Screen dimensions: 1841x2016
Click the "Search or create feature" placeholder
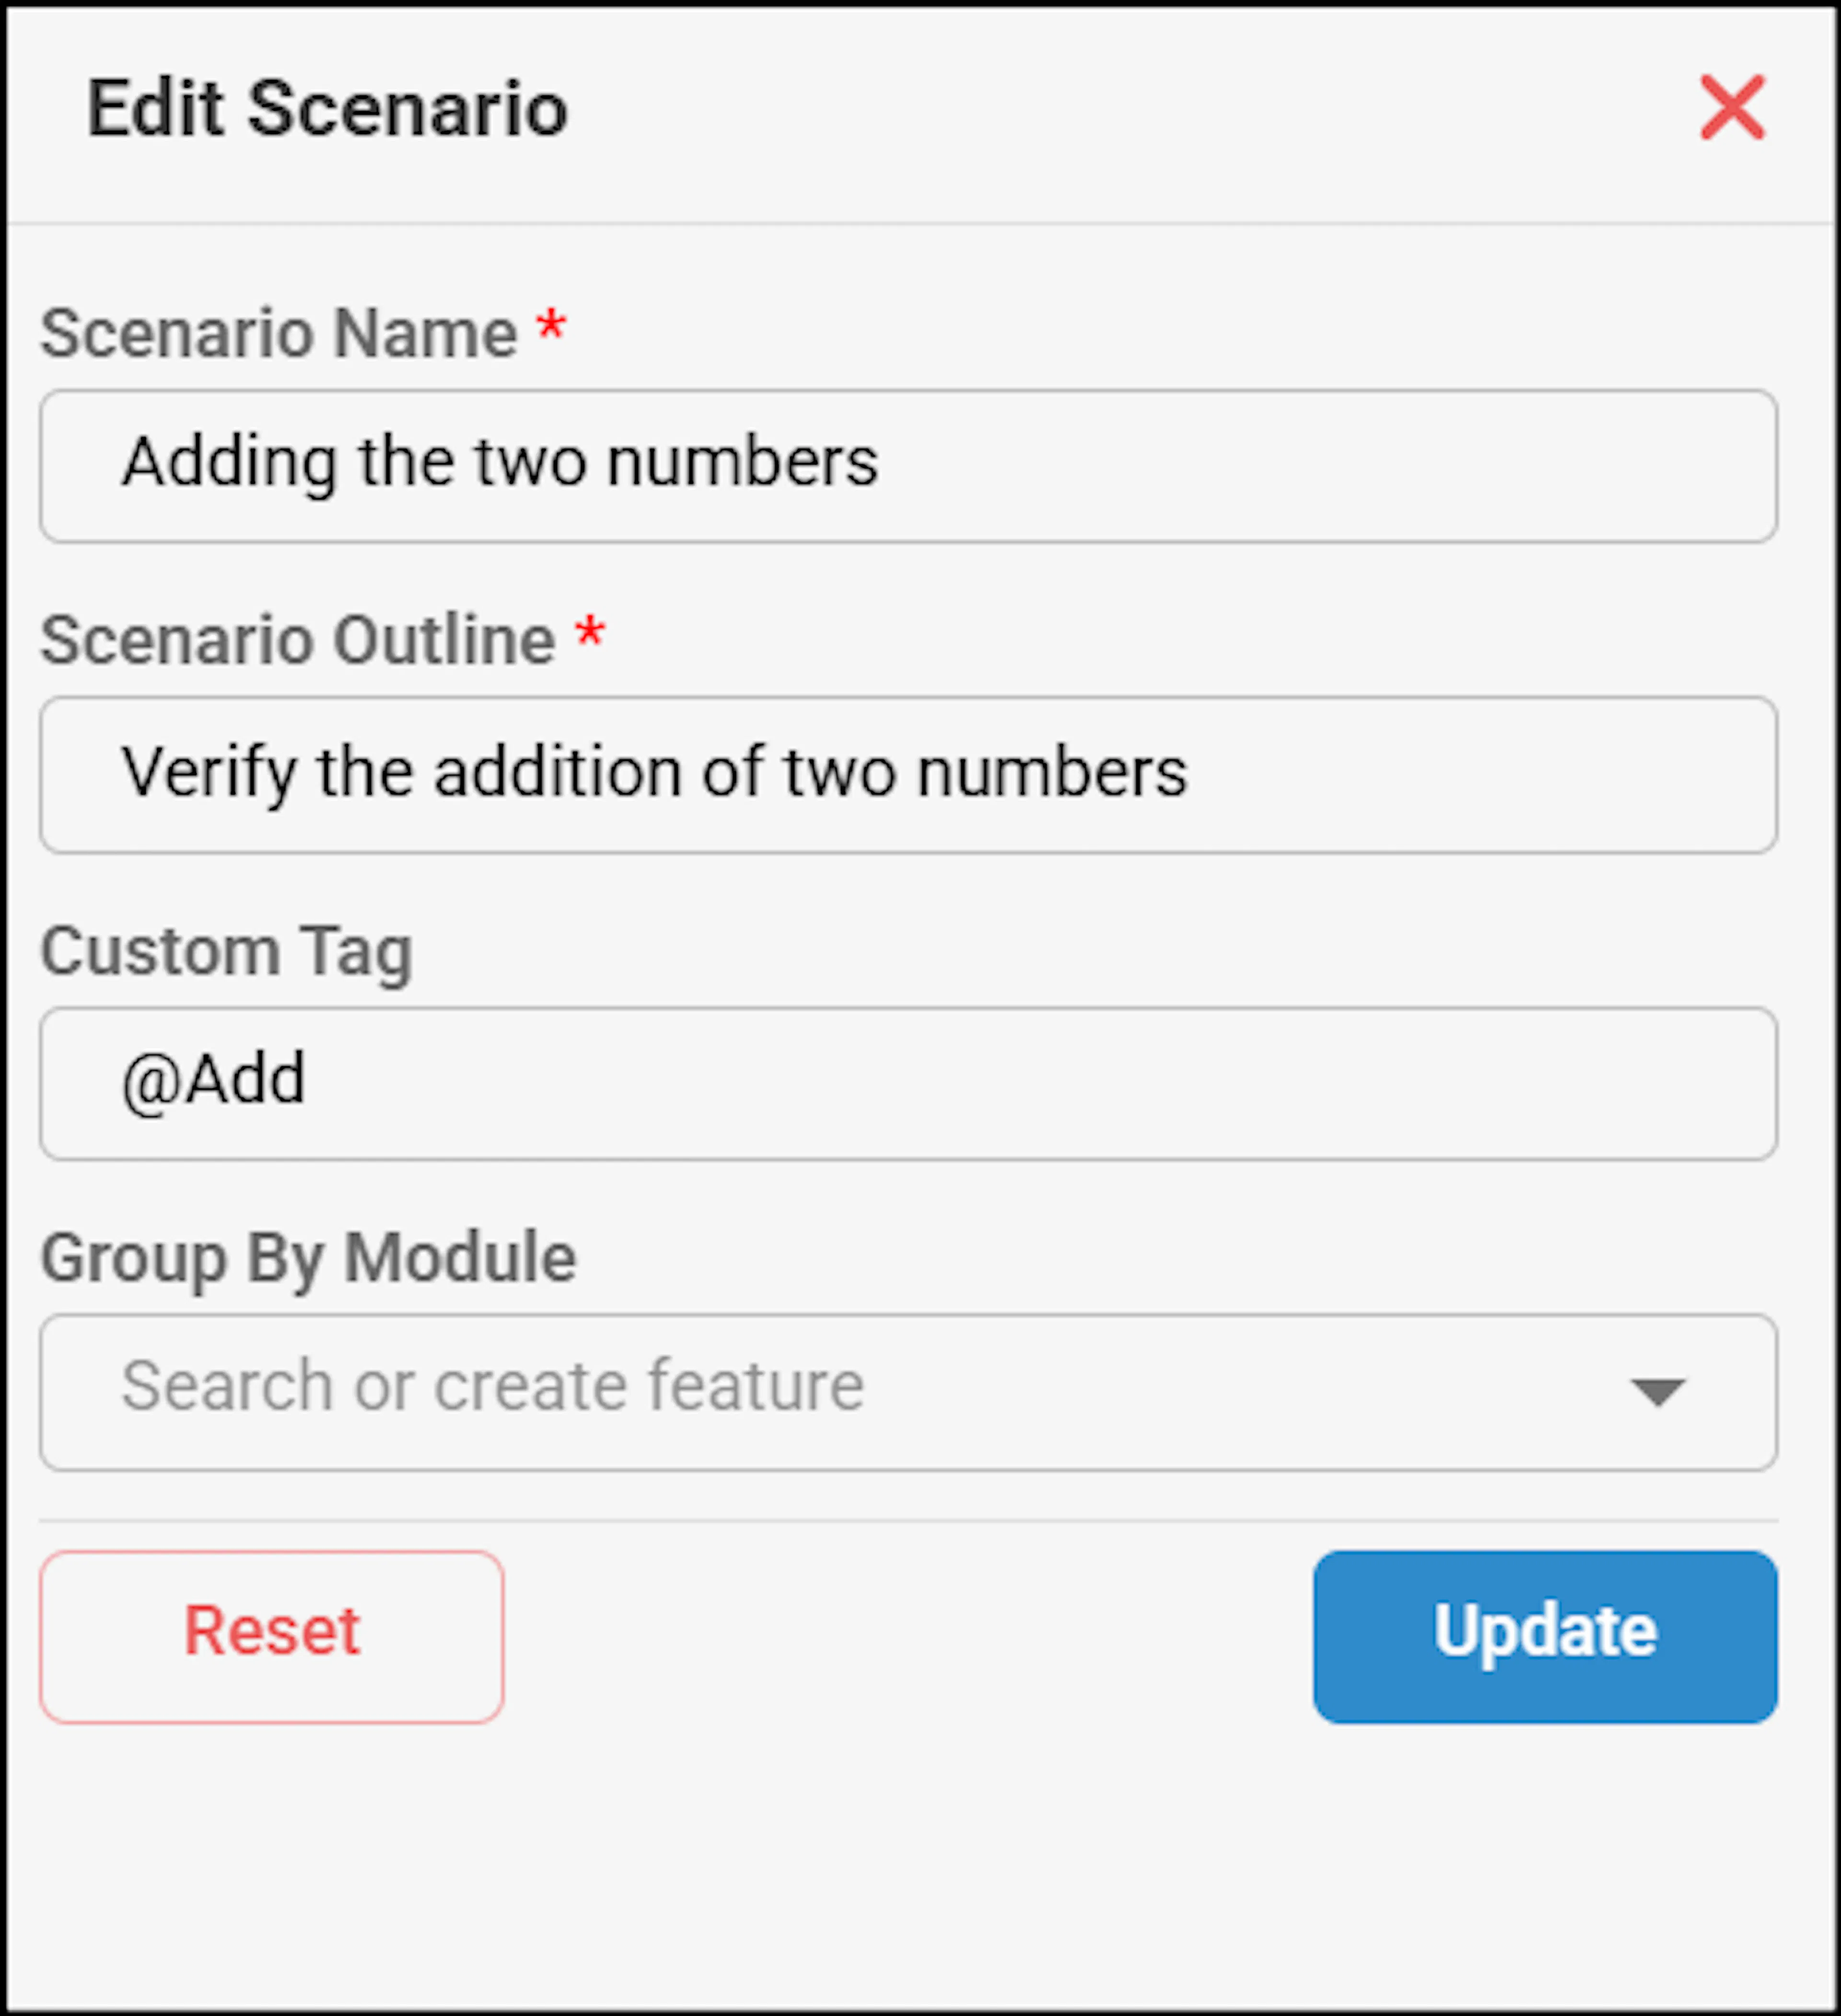point(493,1386)
